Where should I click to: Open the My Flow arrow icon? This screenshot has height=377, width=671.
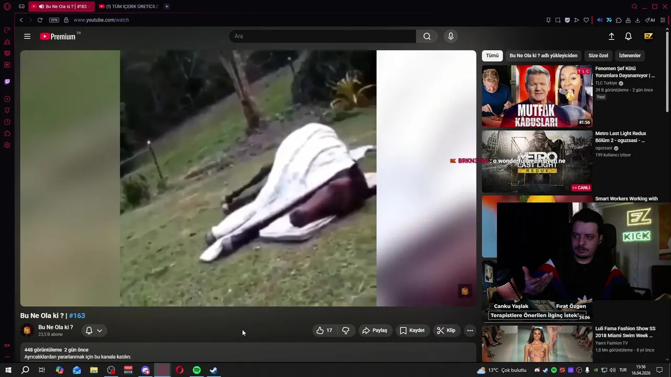pos(577,20)
